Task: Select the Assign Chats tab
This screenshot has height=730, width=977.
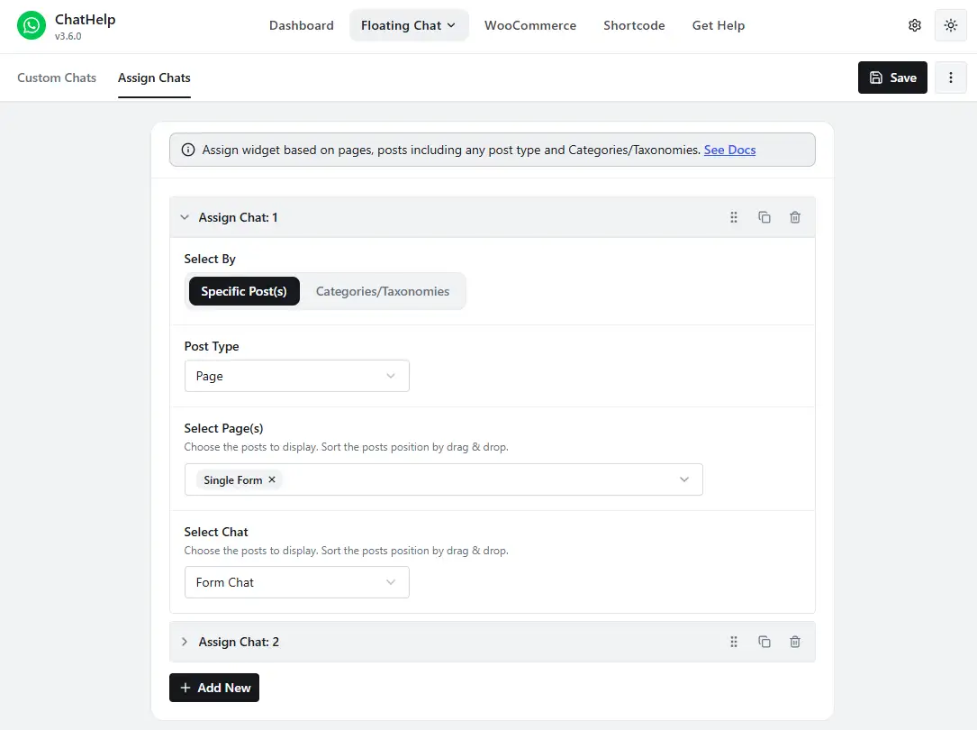Action: pos(155,78)
